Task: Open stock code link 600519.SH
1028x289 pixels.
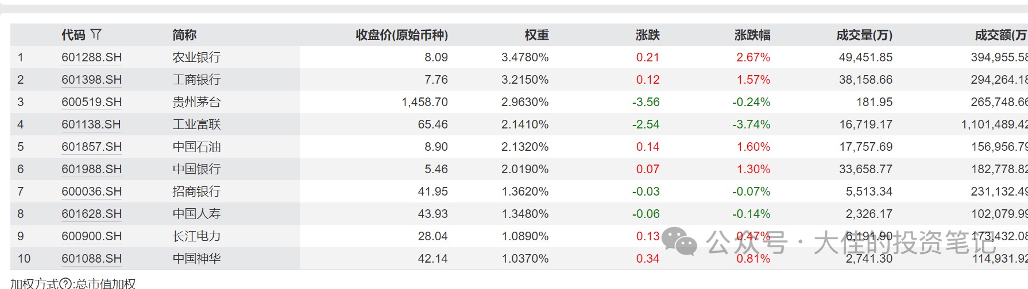Action: 91,102
